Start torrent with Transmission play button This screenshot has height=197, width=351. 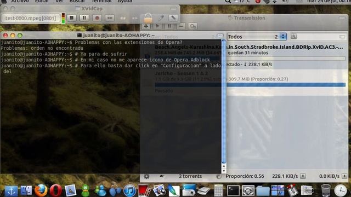coord(157,26)
